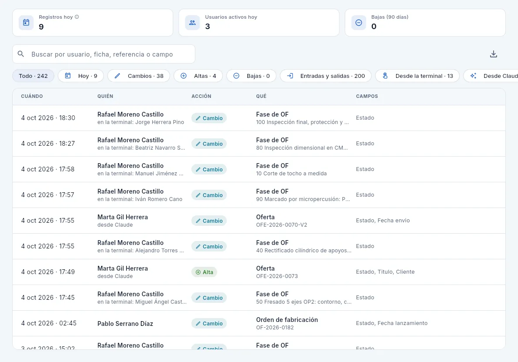Screen dimensions: 518x362
Task: Show only Cambios · 38
Action: click(x=139, y=76)
